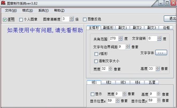Enable the 显示 checkbox for 线1
Image resolution: width=177 pixels, height=108 pixels.
(92, 94)
